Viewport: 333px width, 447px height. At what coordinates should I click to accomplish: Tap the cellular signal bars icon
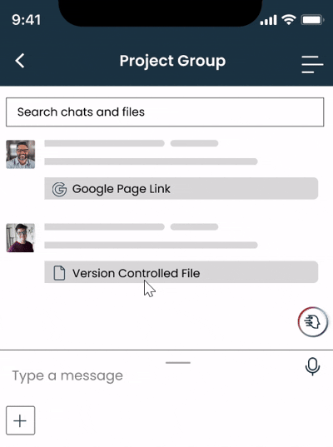click(x=268, y=20)
